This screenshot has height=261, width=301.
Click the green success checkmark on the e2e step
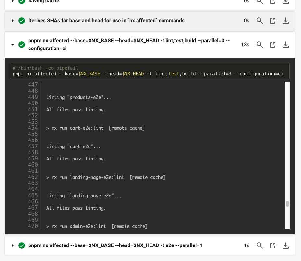point(21,245)
